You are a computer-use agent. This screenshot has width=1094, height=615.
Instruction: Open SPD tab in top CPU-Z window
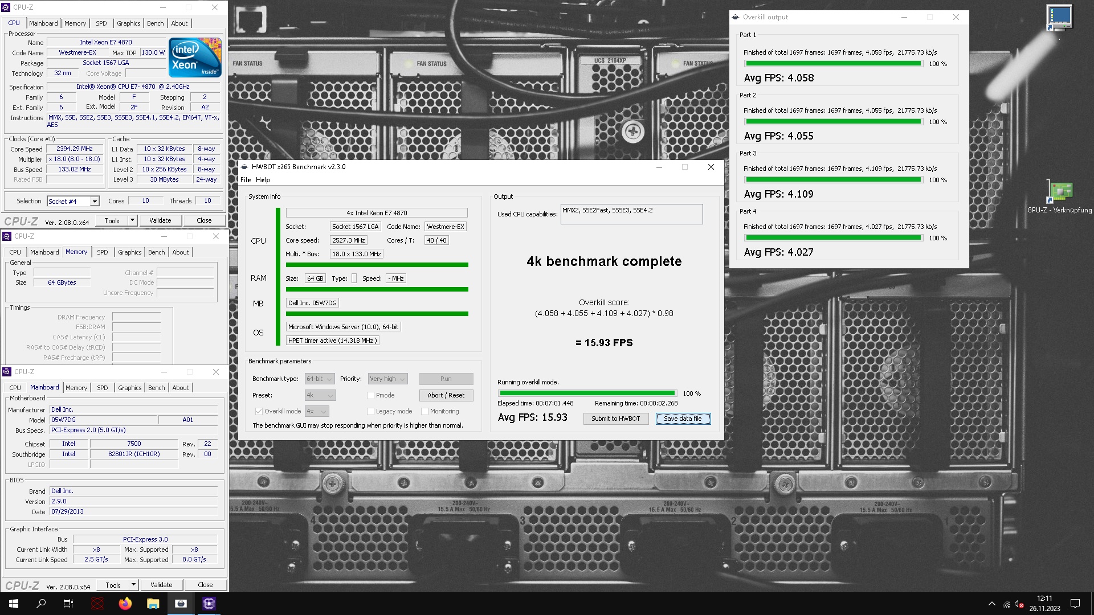pos(101,23)
